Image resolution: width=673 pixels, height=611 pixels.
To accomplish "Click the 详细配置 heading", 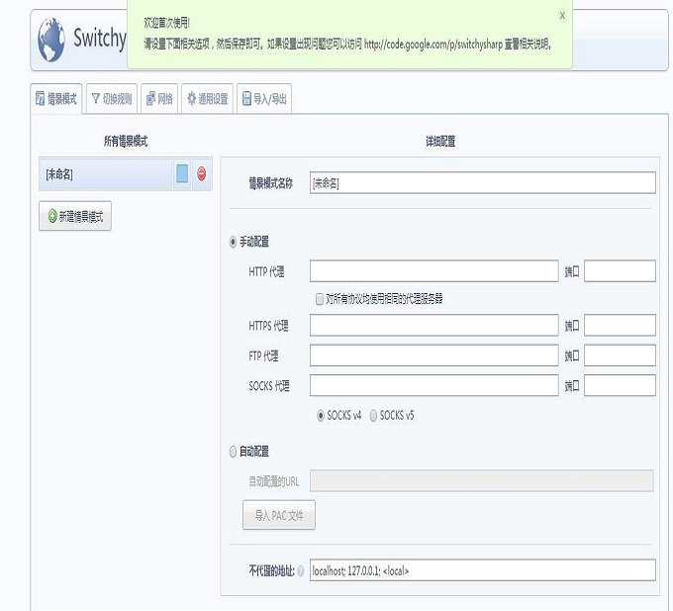I will [440, 142].
